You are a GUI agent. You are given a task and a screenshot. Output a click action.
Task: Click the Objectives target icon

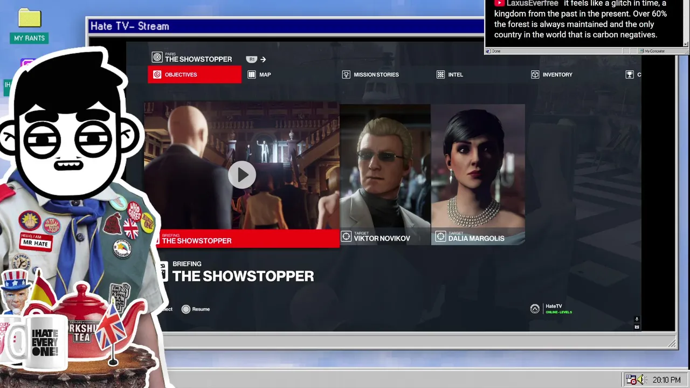click(x=157, y=74)
